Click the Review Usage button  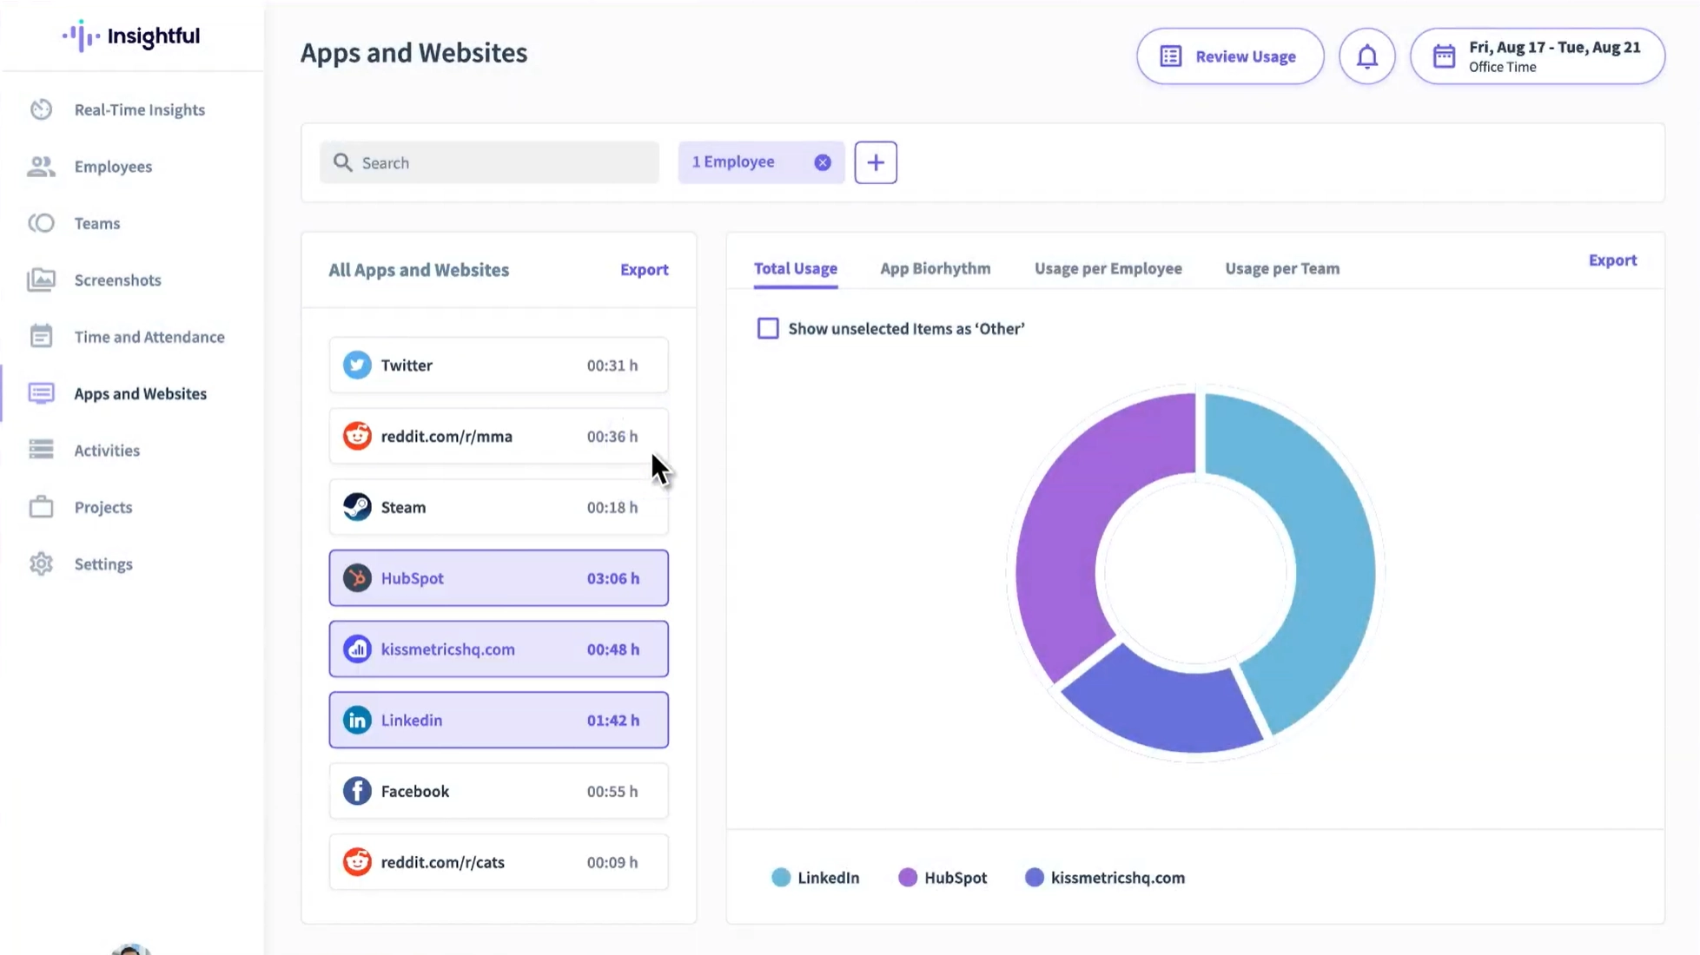(x=1229, y=56)
